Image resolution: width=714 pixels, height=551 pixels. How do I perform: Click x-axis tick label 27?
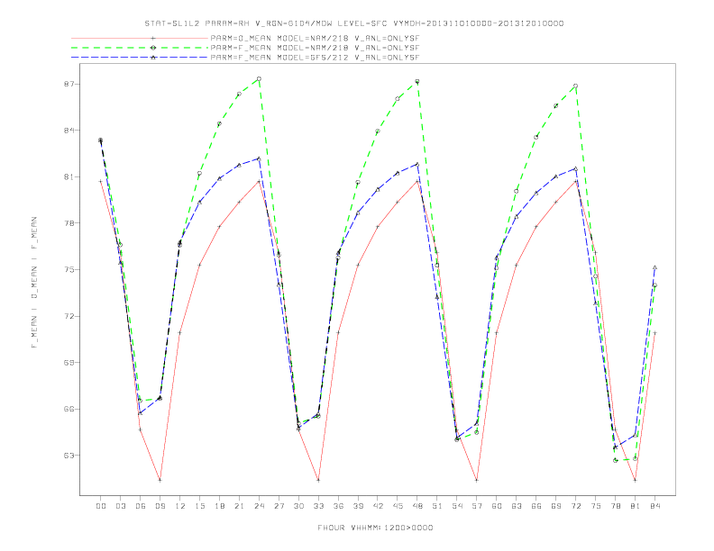(279, 506)
